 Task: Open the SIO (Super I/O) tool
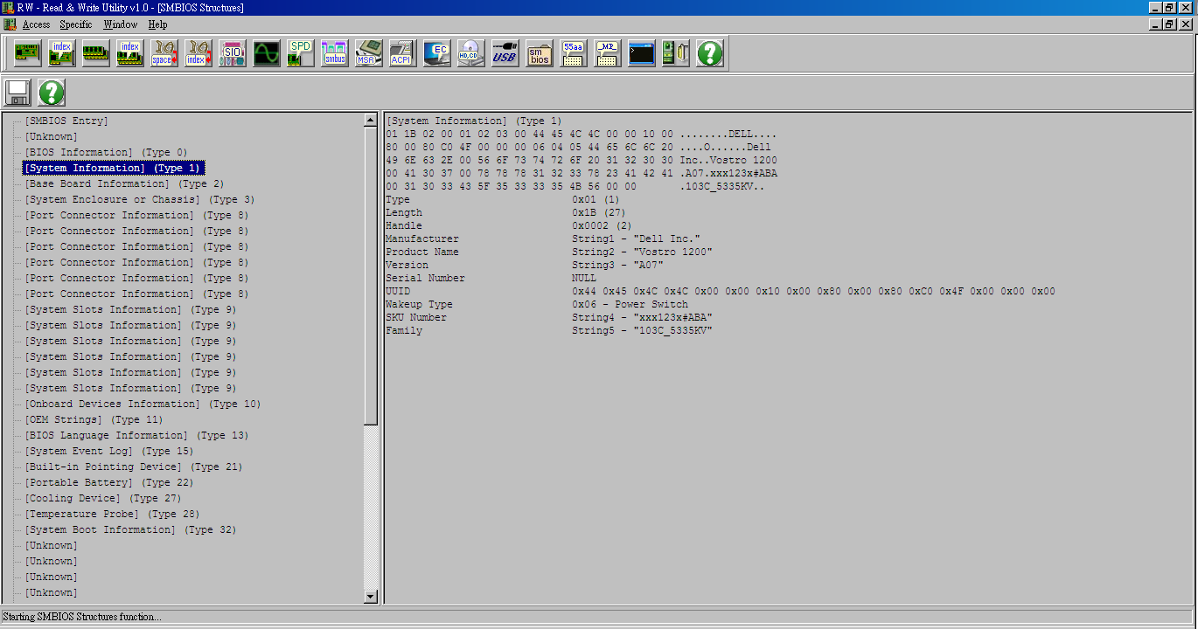233,53
